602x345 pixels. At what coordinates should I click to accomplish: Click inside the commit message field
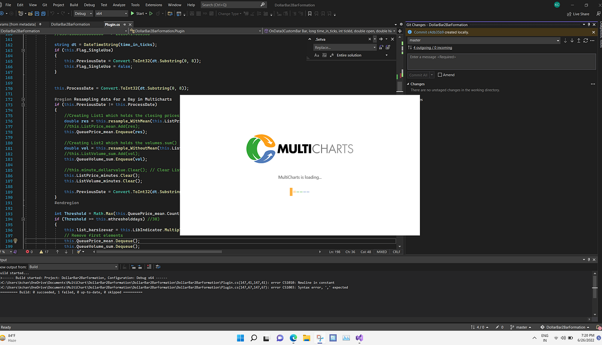(x=502, y=61)
